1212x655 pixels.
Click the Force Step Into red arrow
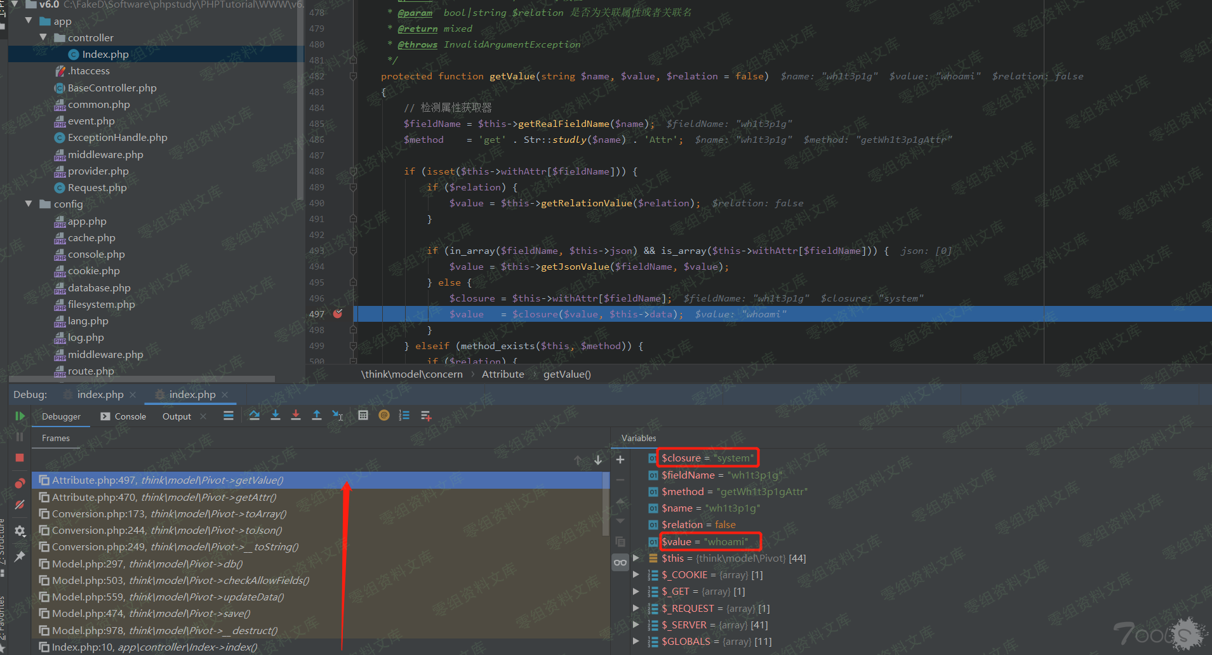pos(296,416)
